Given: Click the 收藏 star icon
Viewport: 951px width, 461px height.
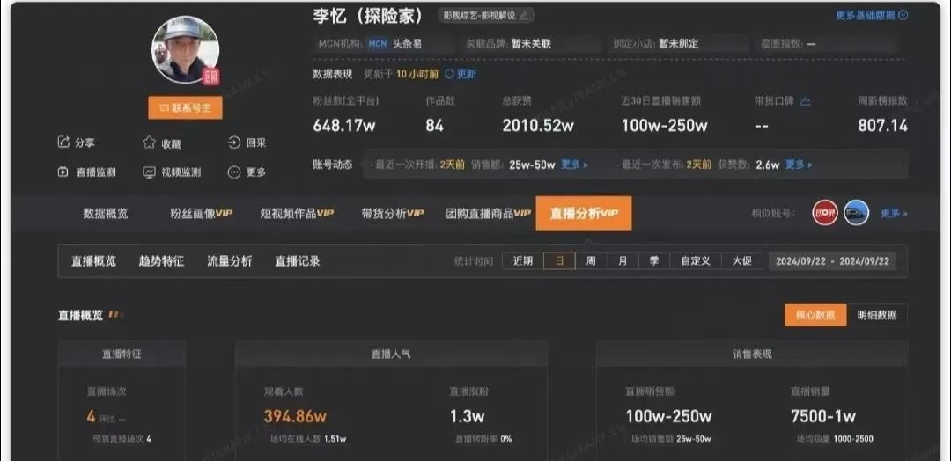Looking at the screenshot, I should point(149,143).
